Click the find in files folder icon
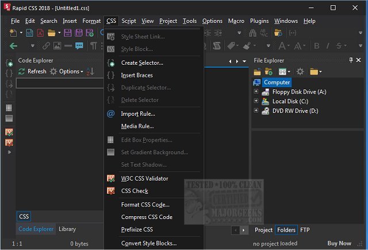This screenshot has height=250, width=368. click(278, 33)
